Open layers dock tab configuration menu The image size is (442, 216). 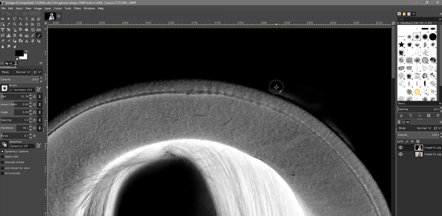[441, 122]
